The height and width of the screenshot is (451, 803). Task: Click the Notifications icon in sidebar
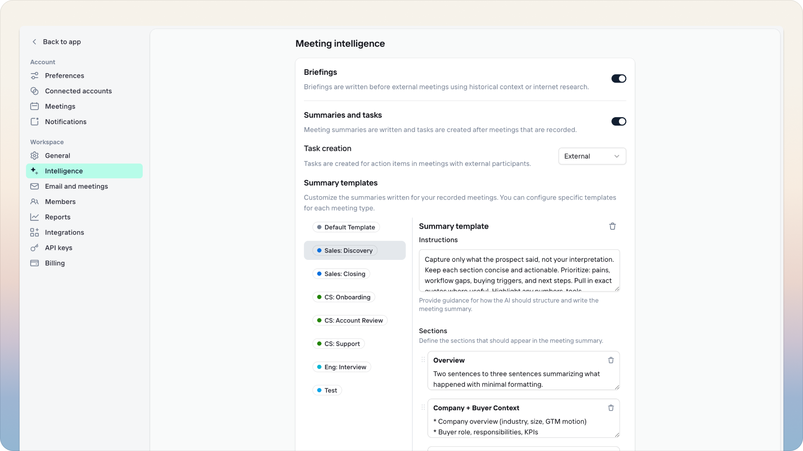click(35, 122)
